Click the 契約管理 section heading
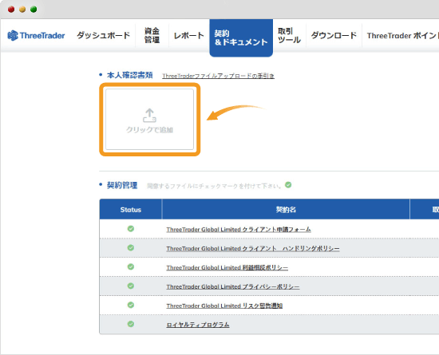Image resolution: width=439 pixels, height=355 pixels. click(x=122, y=185)
